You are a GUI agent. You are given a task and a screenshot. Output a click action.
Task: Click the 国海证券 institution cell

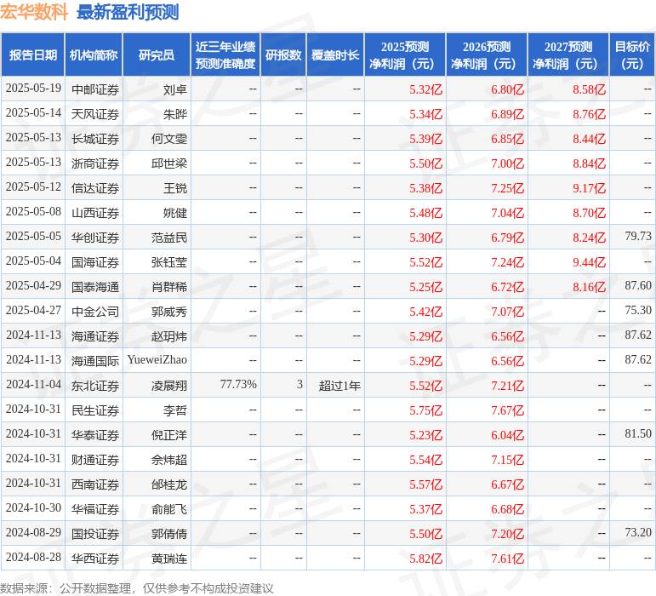(95, 262)
